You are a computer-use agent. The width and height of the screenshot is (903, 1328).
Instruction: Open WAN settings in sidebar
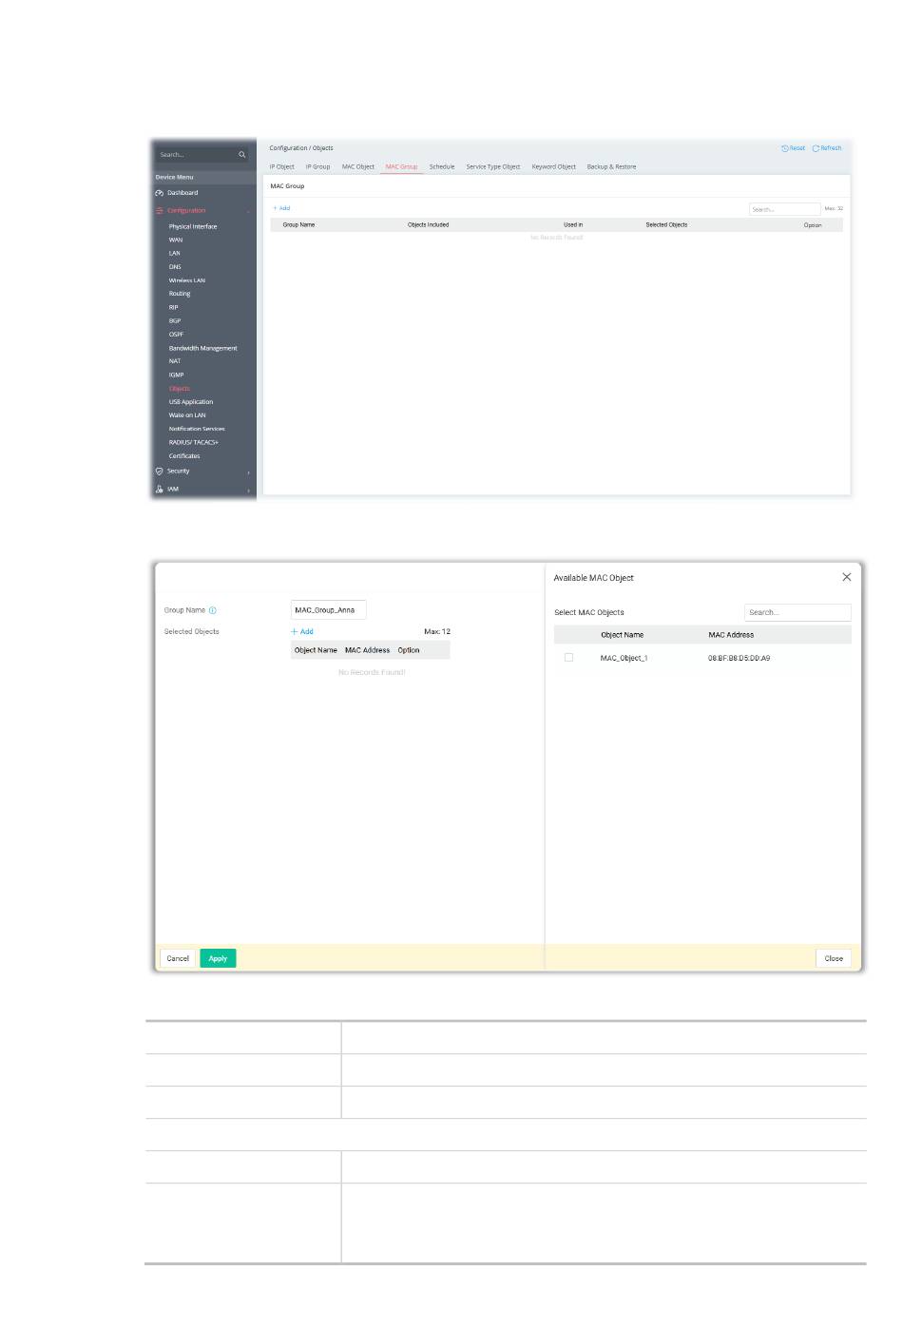click(176, 240)
